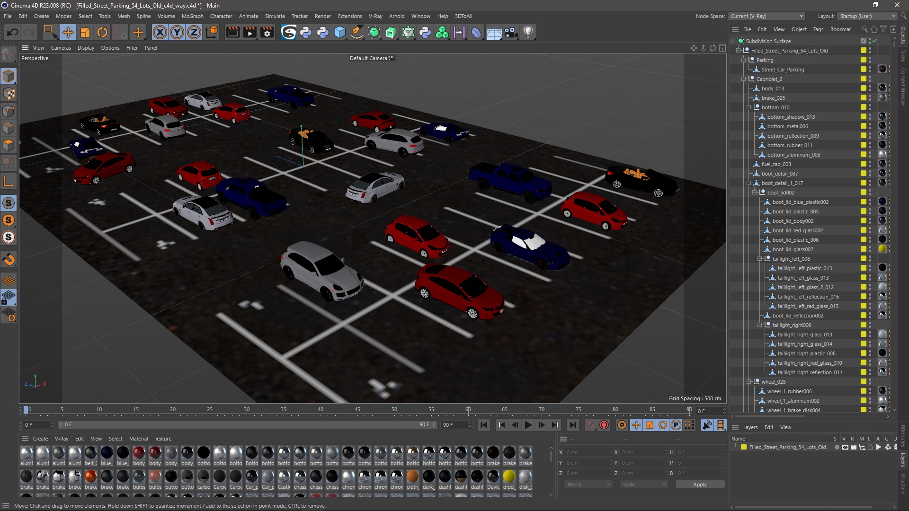The image size is (909, 511).
Task: Click the Spline Pen tool icon
Action: (356, 32)
